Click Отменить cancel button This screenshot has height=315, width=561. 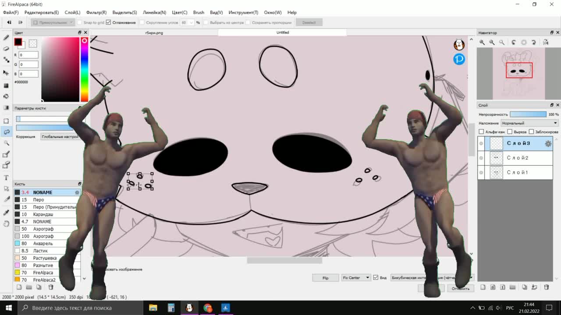(x=461, y=288)
